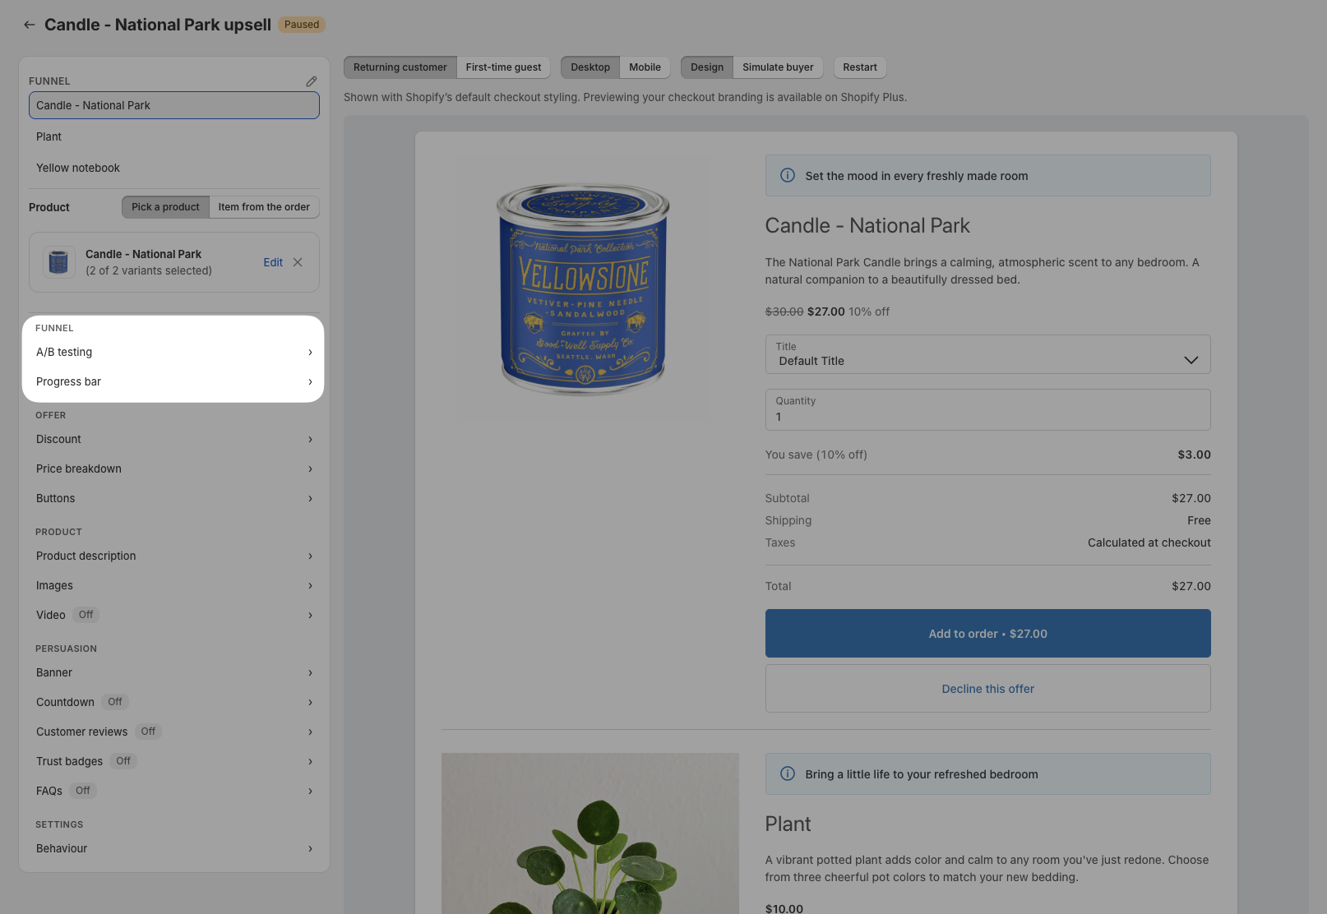Open the Banner settings
Viewport: 1327px width, 914px height.
[x=174, y=672]
